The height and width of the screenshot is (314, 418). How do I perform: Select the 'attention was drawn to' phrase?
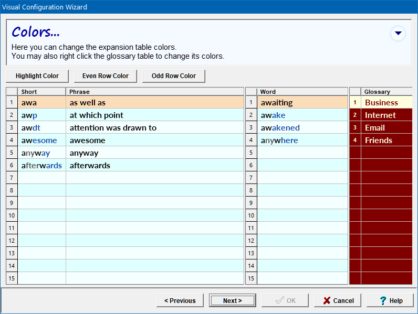click(x=113, y=128)
